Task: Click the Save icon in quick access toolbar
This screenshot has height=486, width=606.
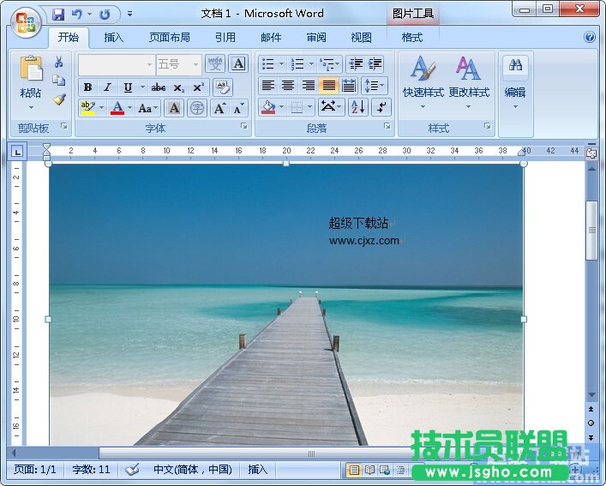Action: [x=58, y=14]
